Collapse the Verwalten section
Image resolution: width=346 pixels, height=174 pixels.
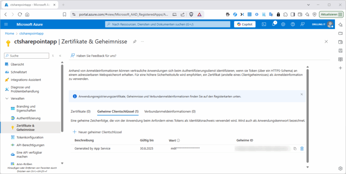coord(7,98)
